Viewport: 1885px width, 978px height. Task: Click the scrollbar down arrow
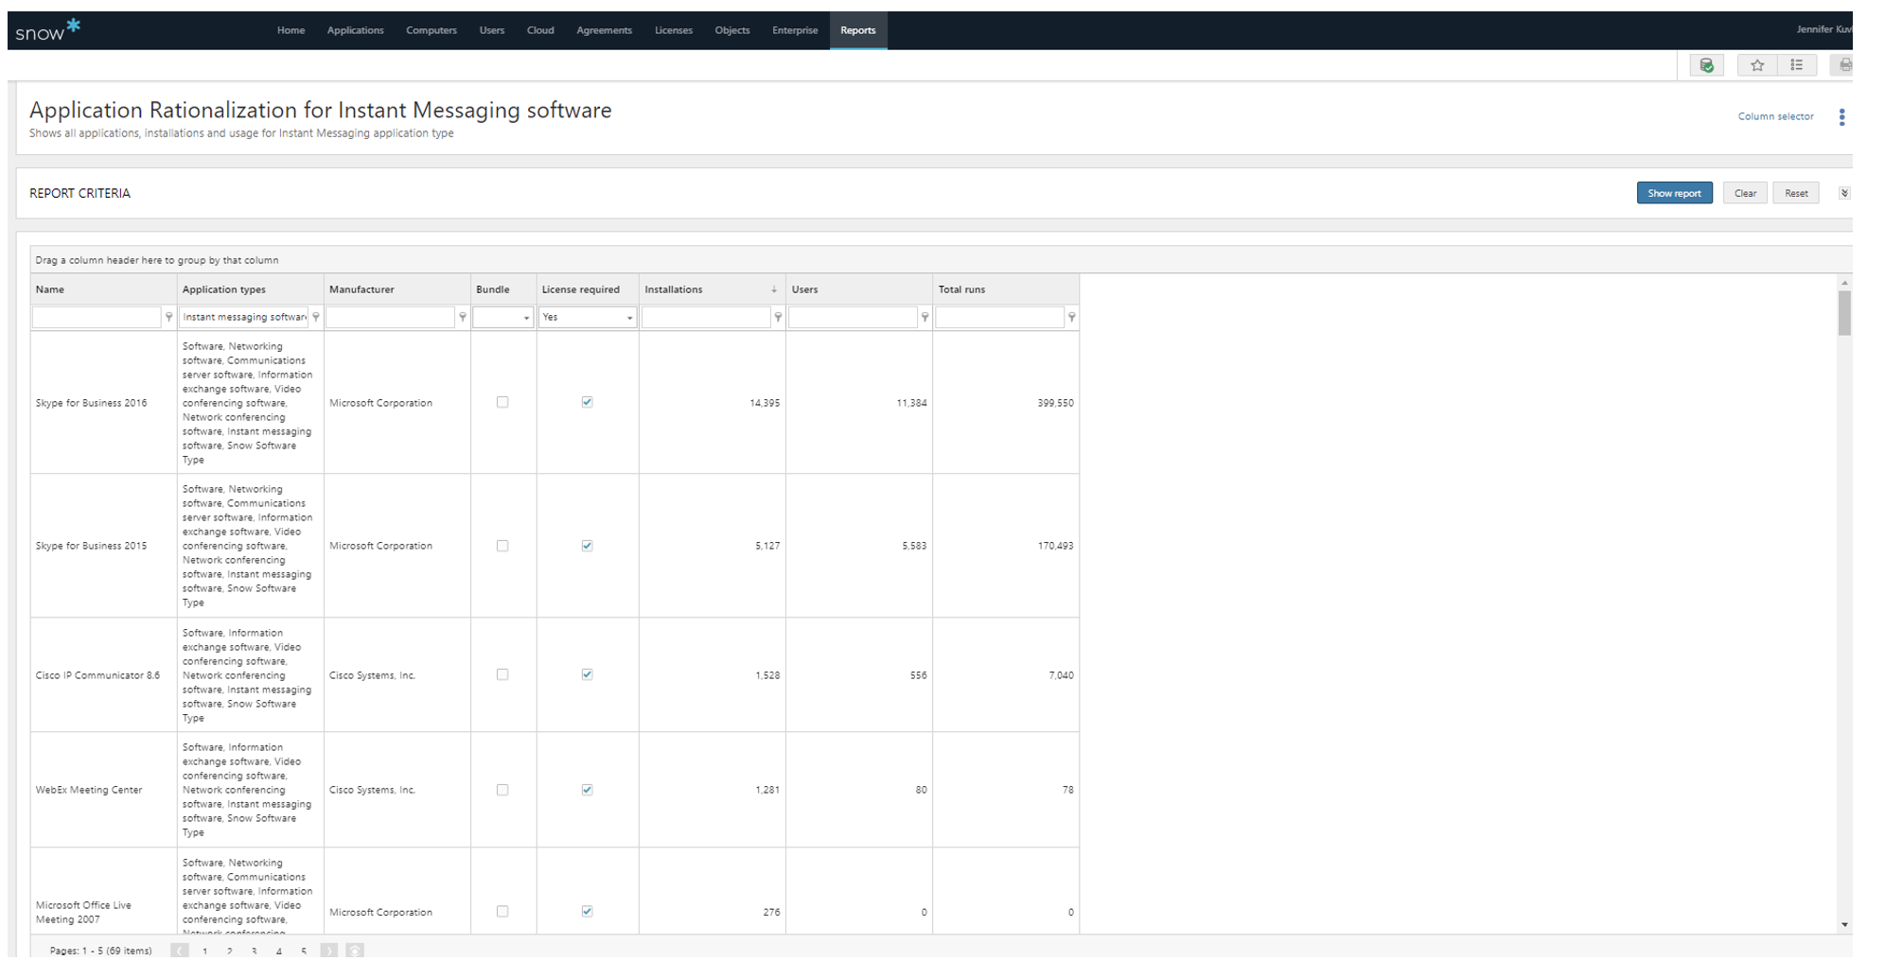1844,924
